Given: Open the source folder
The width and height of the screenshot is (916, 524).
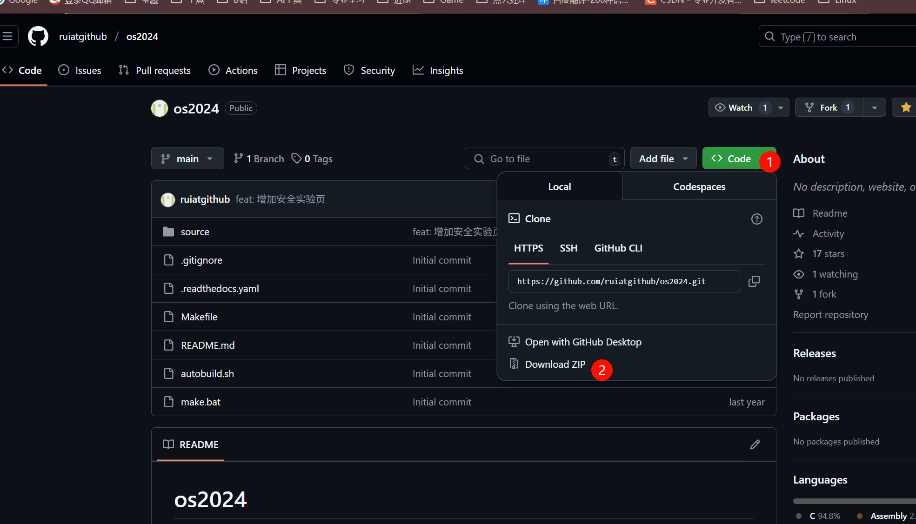Looking at the screenshot, I should tap(194, 232).
